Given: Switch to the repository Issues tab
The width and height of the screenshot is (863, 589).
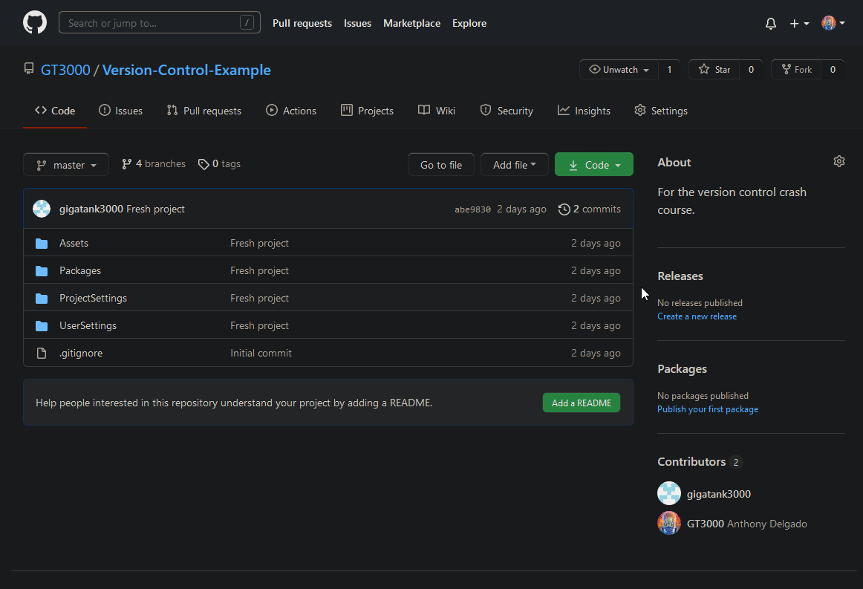Looking at the screenshot, I should tap(120, 111).
